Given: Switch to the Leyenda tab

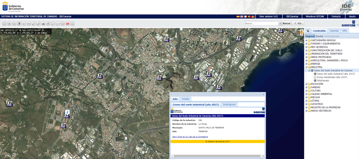Looking at the screenshot, I should coord(334,31).
